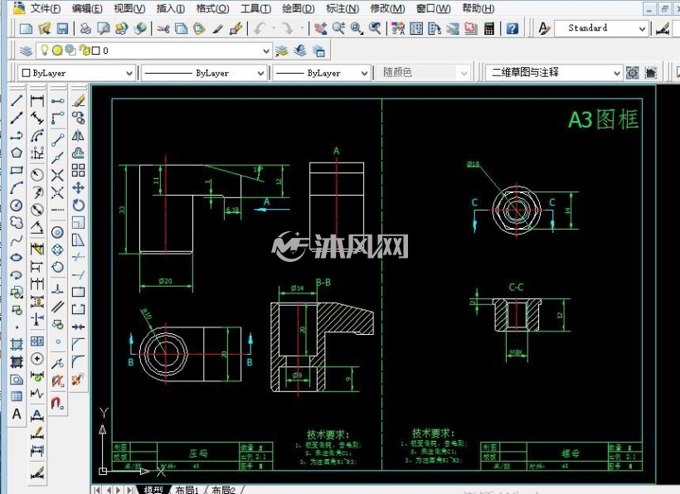The height and width of the screenshot is (494, 680).
Task: Open the 格式(O) menu
Action: point(212,8)
